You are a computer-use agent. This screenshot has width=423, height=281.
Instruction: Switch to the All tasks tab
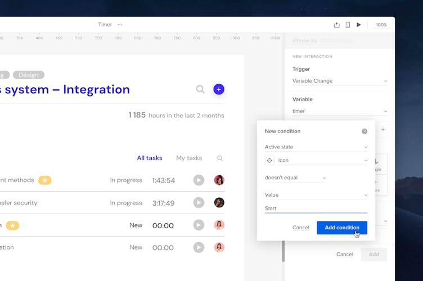tap(150, 158)
